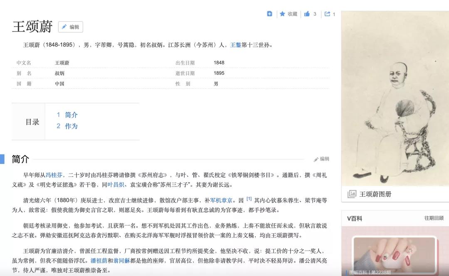The image size is (449, 276).
Task: Click the share (分享) icon
Action: click(x=328, y=14)
